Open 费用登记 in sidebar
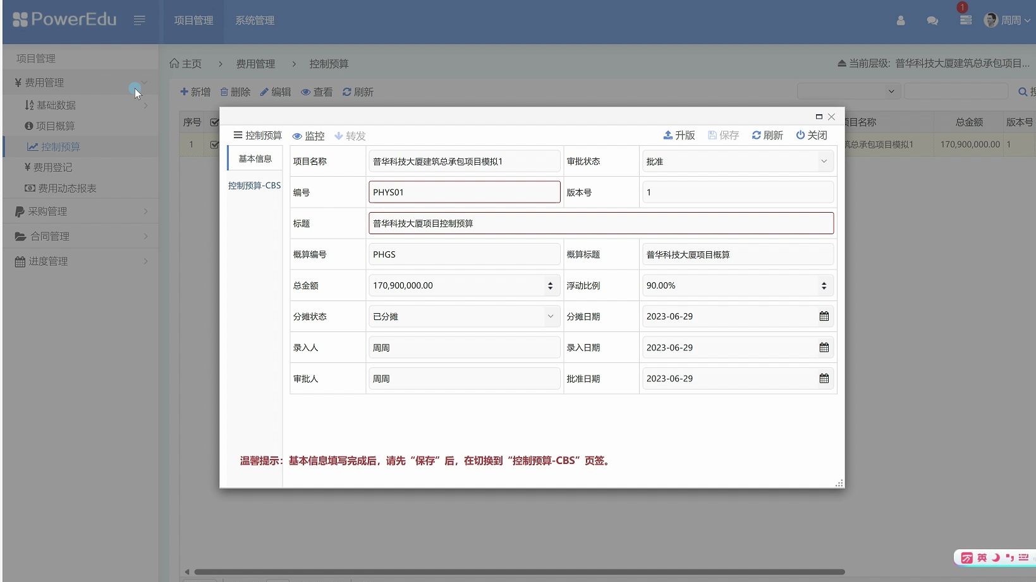This screenshot has height=582, width=1036. click(x=48, y=167)
